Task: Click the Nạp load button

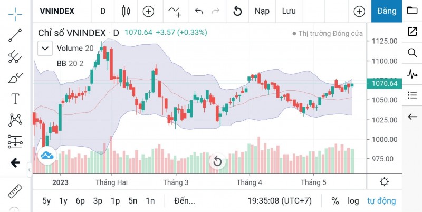Action: (x=262, y=11)
